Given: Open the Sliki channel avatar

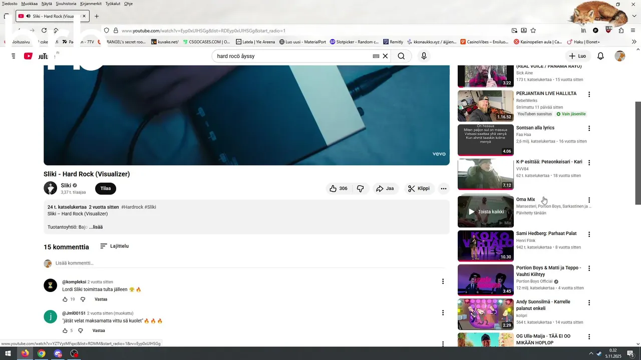Looking at the screenshot, I should (50, 188).
